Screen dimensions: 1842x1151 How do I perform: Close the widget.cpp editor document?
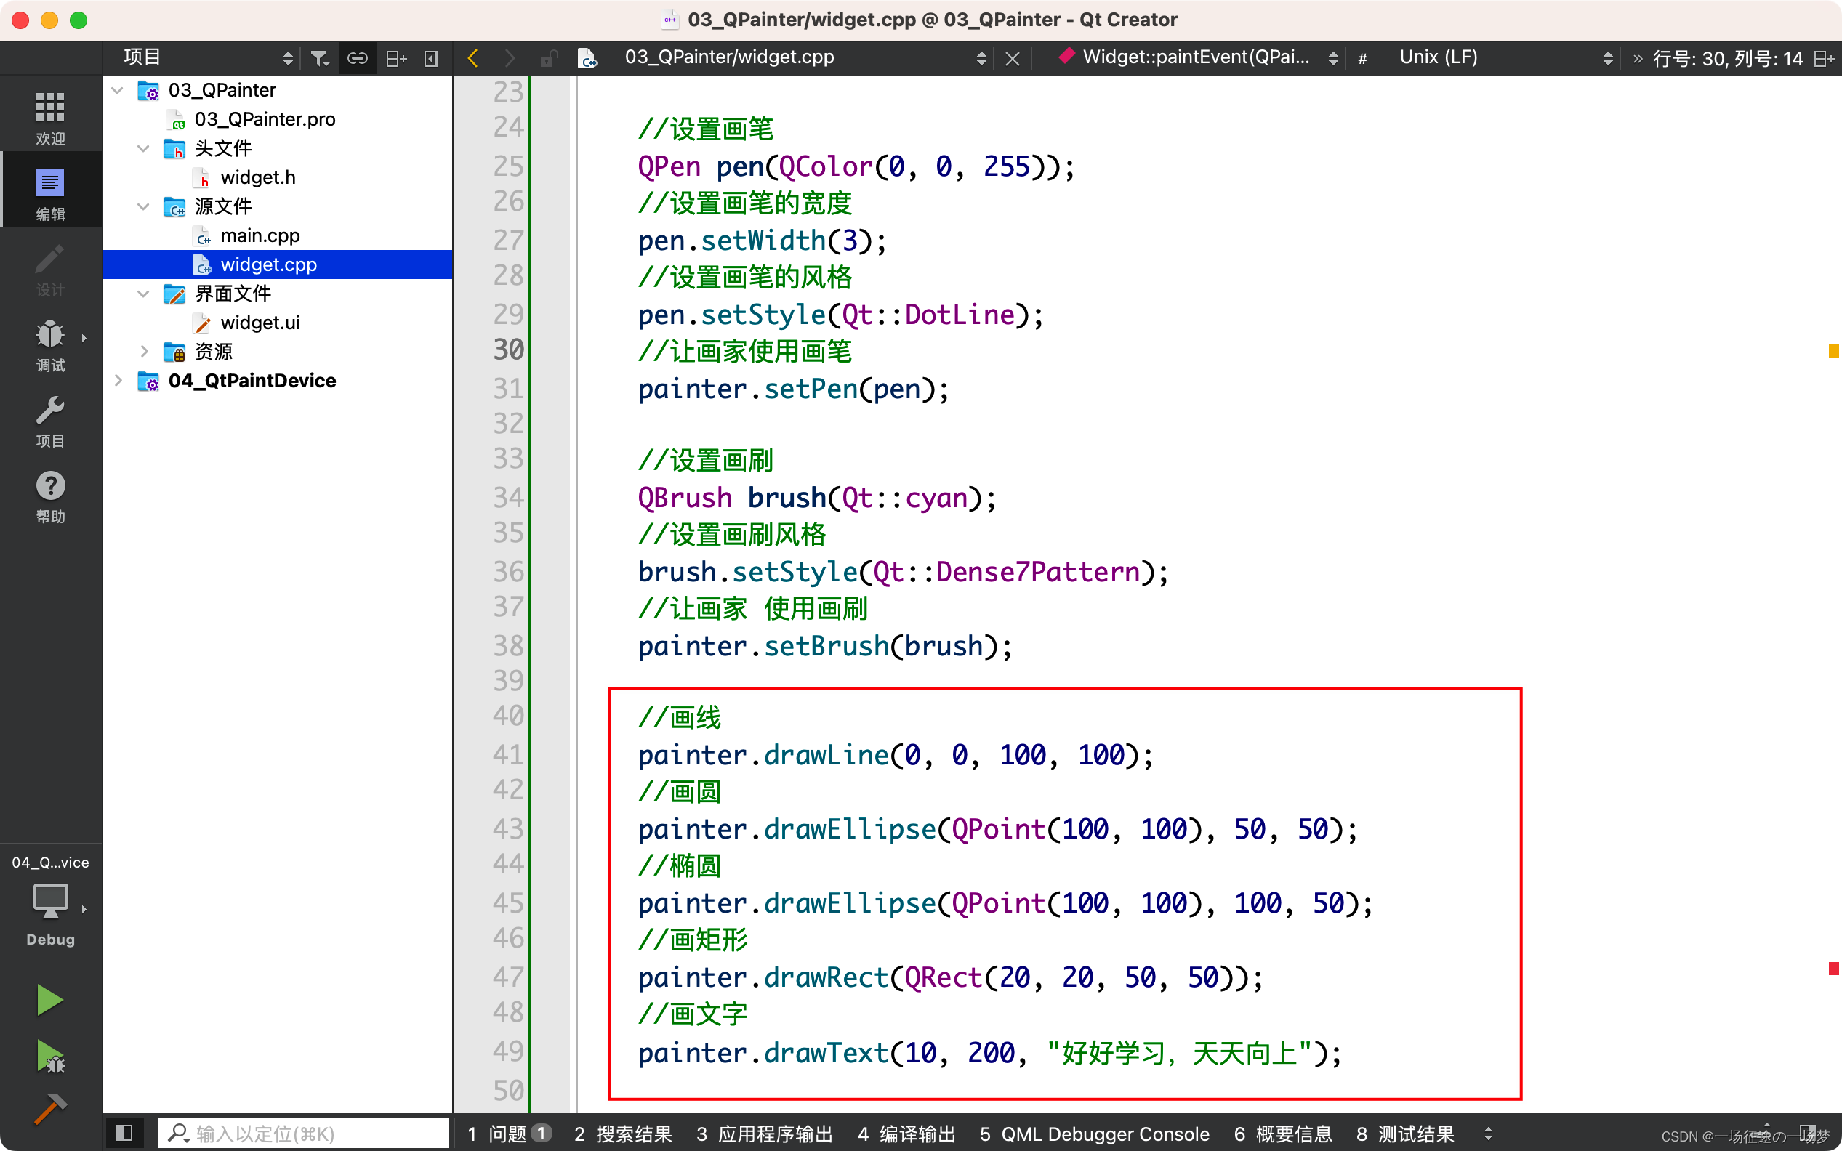pyautogui.click(x=1012, y=57)
